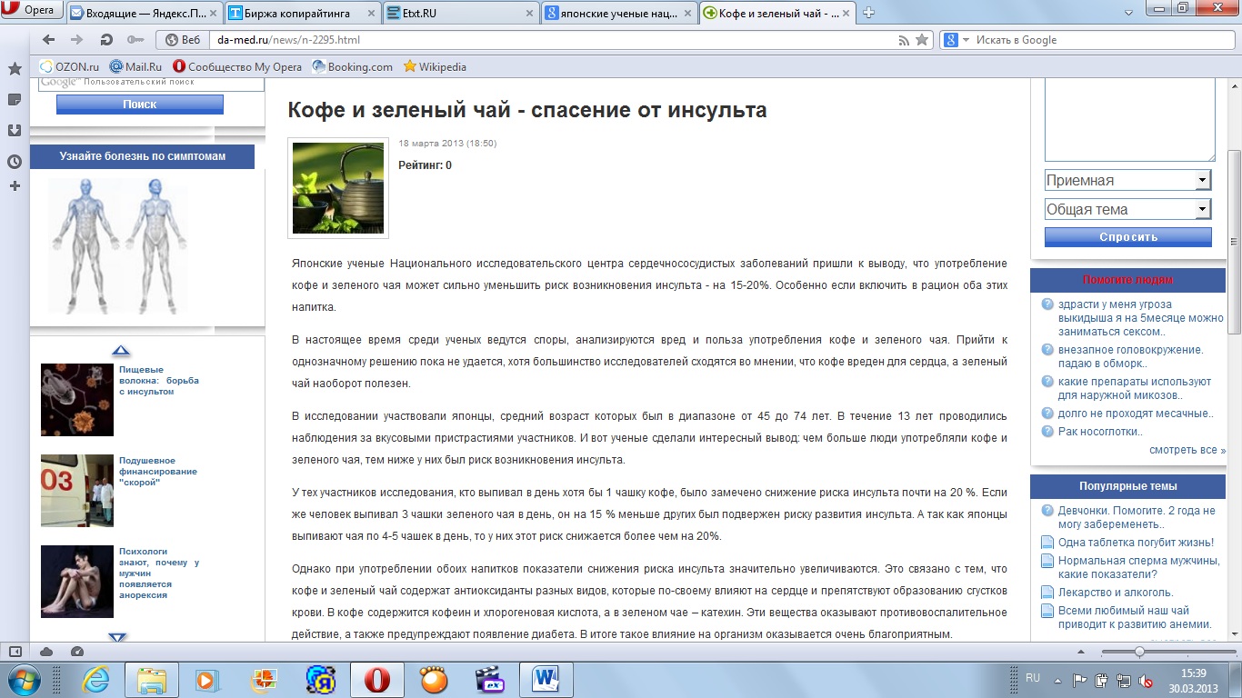This screenshot has height=698, width=1242.
Task: Click the RSS feed icon in address bar
Action: coord(903,40)
